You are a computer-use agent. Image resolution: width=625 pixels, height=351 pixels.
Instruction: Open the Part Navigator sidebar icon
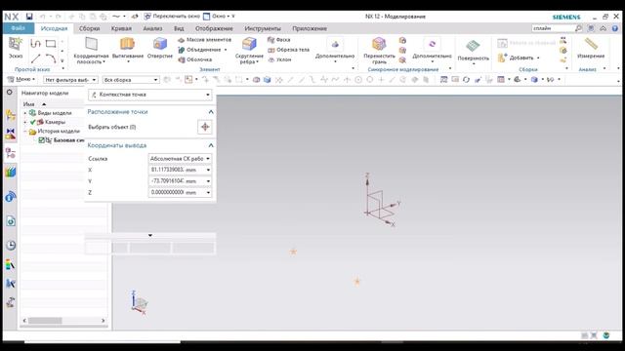[11, 153]
